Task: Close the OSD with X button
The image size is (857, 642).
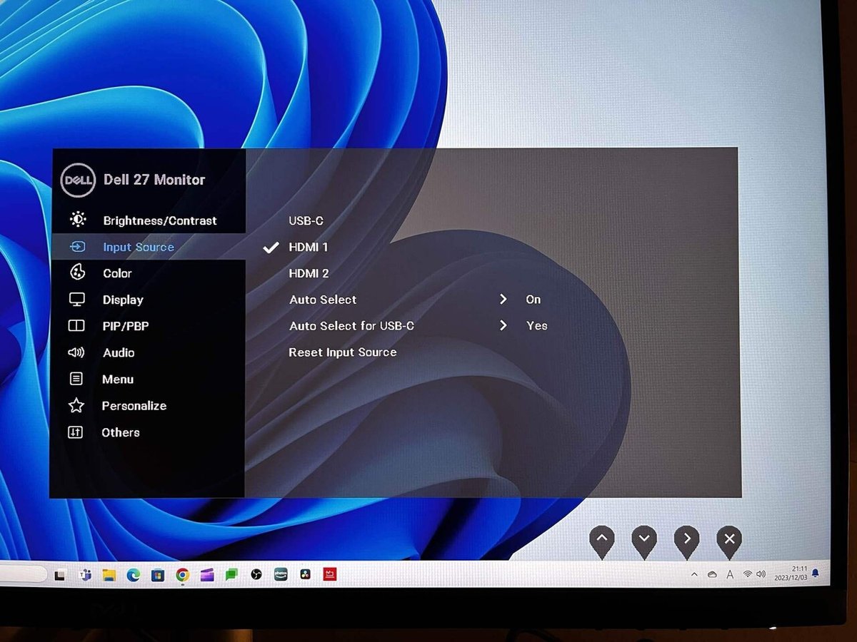Action: pos(729,541)
